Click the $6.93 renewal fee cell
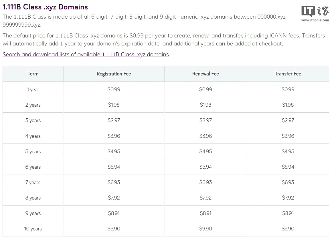The height and width of the screenshot is (243, 334). point(205,182)
